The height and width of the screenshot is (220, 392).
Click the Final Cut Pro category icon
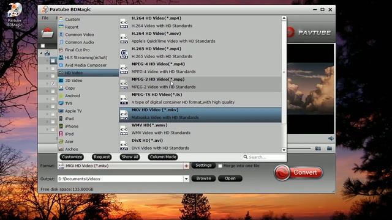(x=61, y=50)
